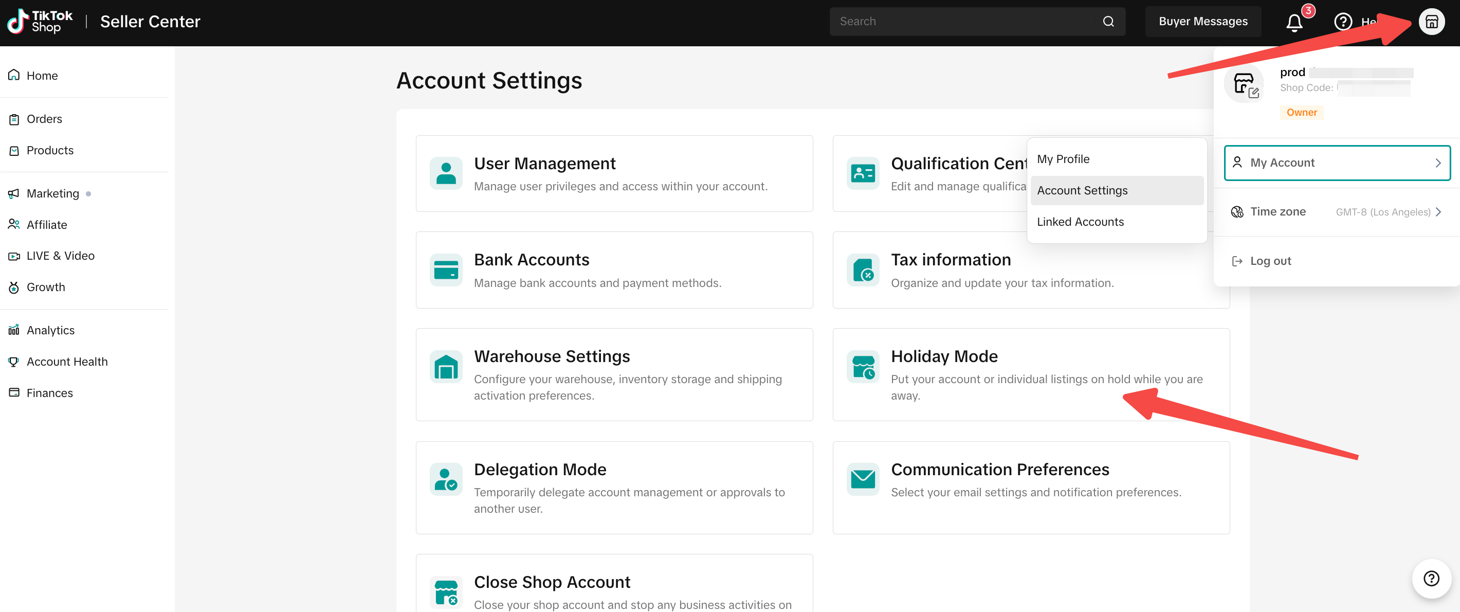Open the shop profile avatar icon

pyautogui.click(x=1431, y=22)
